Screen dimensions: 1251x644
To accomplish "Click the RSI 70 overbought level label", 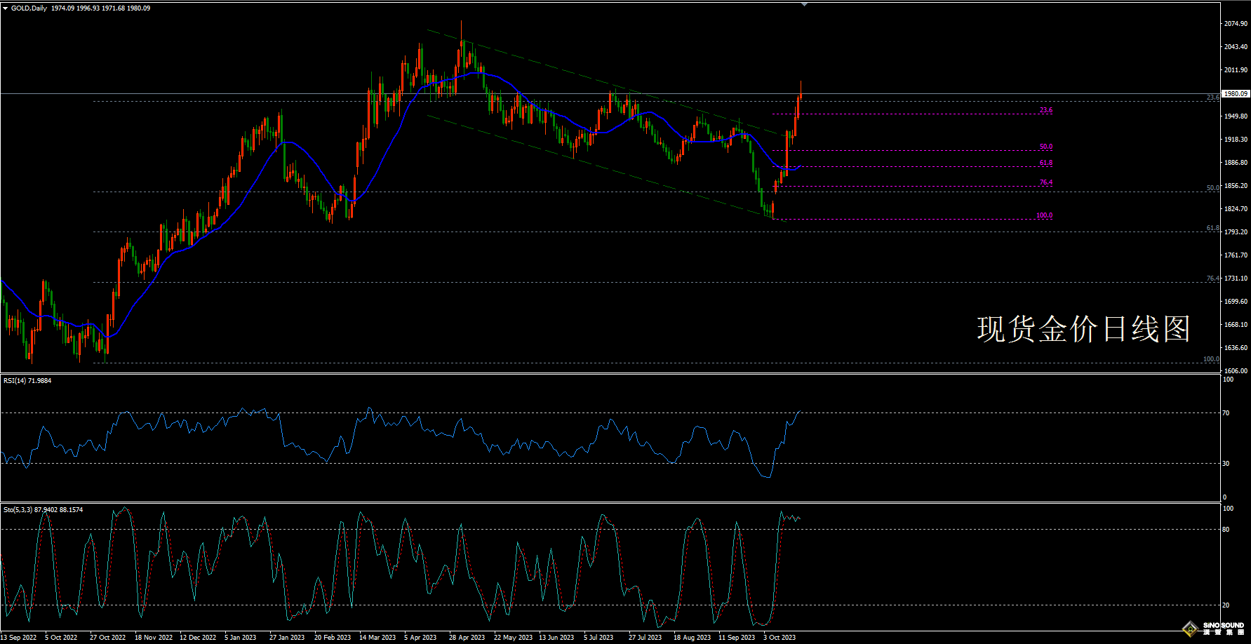I will coord(1226,413).
